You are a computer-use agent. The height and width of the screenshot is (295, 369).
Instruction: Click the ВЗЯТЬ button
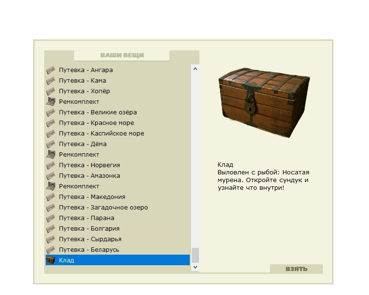[296, 269]
